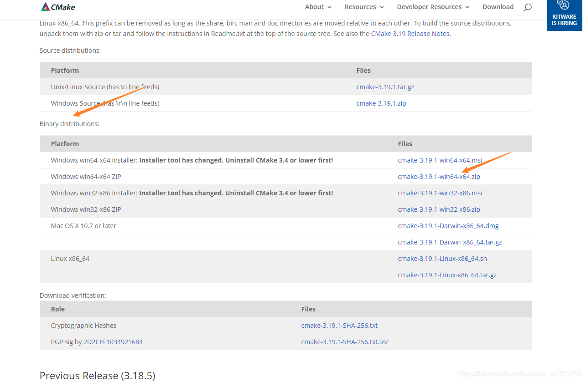The image size is (586, 382).
Task: Download cmake-3.19.1-win32-x86.zip
Action: pyautogui.click(x=439, y=209)
